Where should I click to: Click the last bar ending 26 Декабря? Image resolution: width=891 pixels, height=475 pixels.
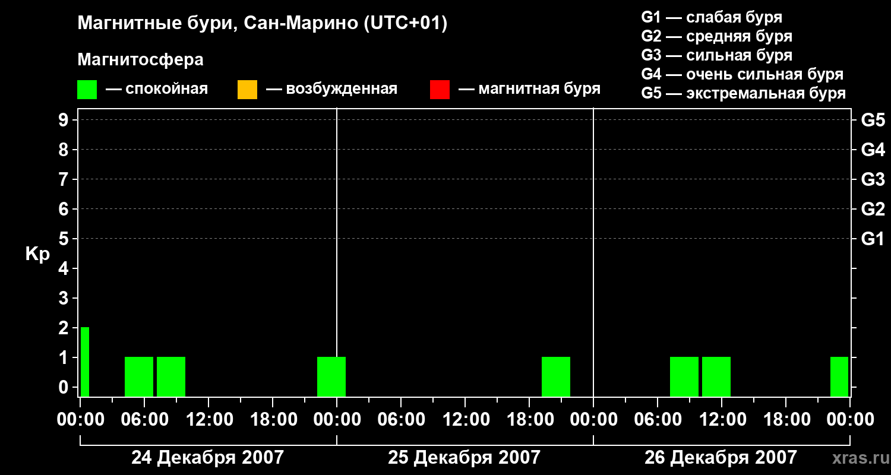(x=839, y=376)
